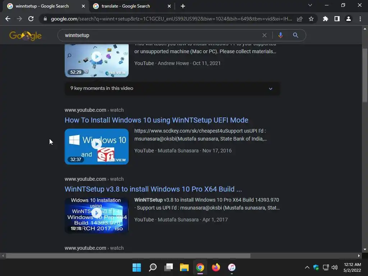Play the 52:29 video thumbnail

[97, 60]
